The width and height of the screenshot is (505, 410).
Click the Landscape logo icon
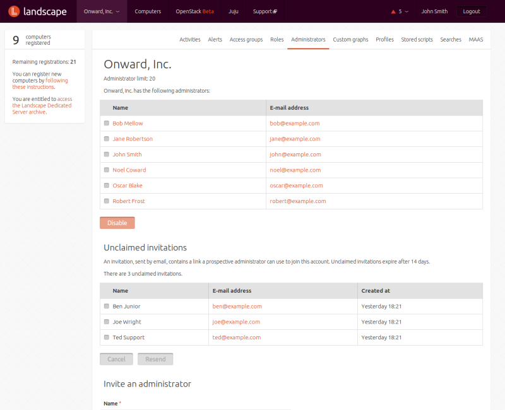[x=13, y=11]
